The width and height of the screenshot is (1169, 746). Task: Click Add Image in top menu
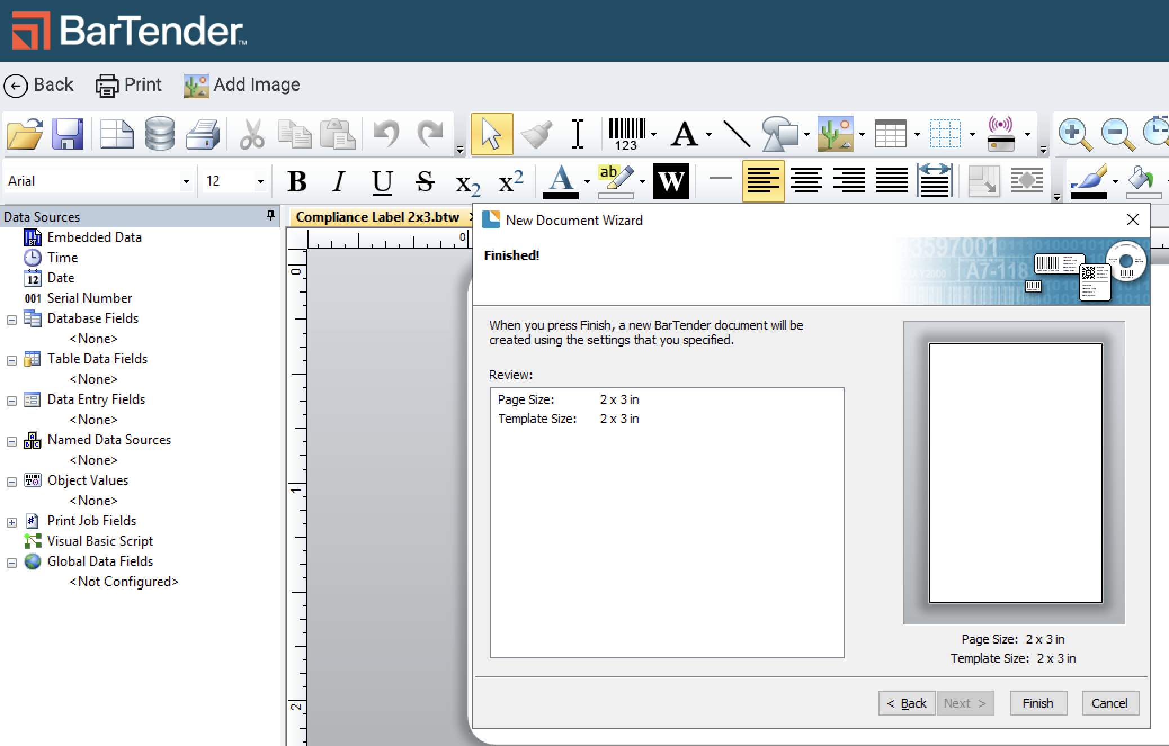click(x=242, y=85)
